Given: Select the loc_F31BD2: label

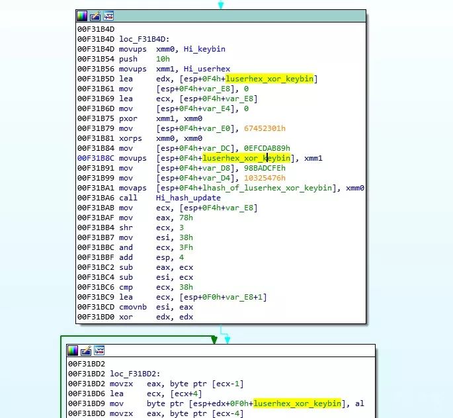Looking at the screenshot, I should pos(135,374).
